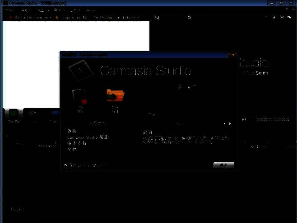Click the previous news arrow
297x223 pixels.
tap(225, 123)
